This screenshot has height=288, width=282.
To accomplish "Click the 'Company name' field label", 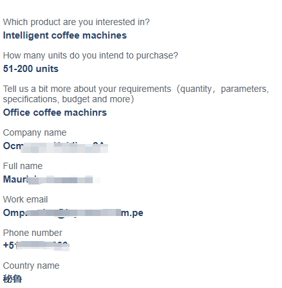I will [x=35, y=132].
